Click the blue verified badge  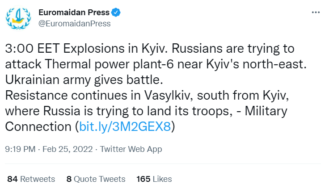tap(116, 13)
